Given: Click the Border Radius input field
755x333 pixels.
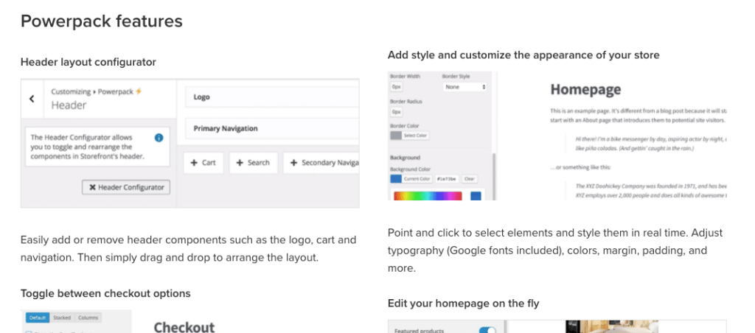Looking at the screenshot, I should pyautogui.click(x=396, y=112).
